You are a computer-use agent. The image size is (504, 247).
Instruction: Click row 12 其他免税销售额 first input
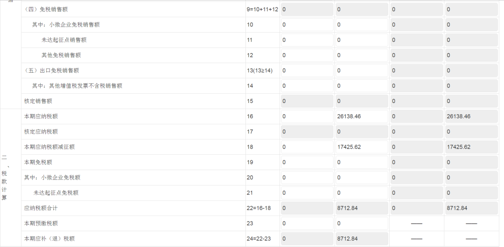point(307,55)
